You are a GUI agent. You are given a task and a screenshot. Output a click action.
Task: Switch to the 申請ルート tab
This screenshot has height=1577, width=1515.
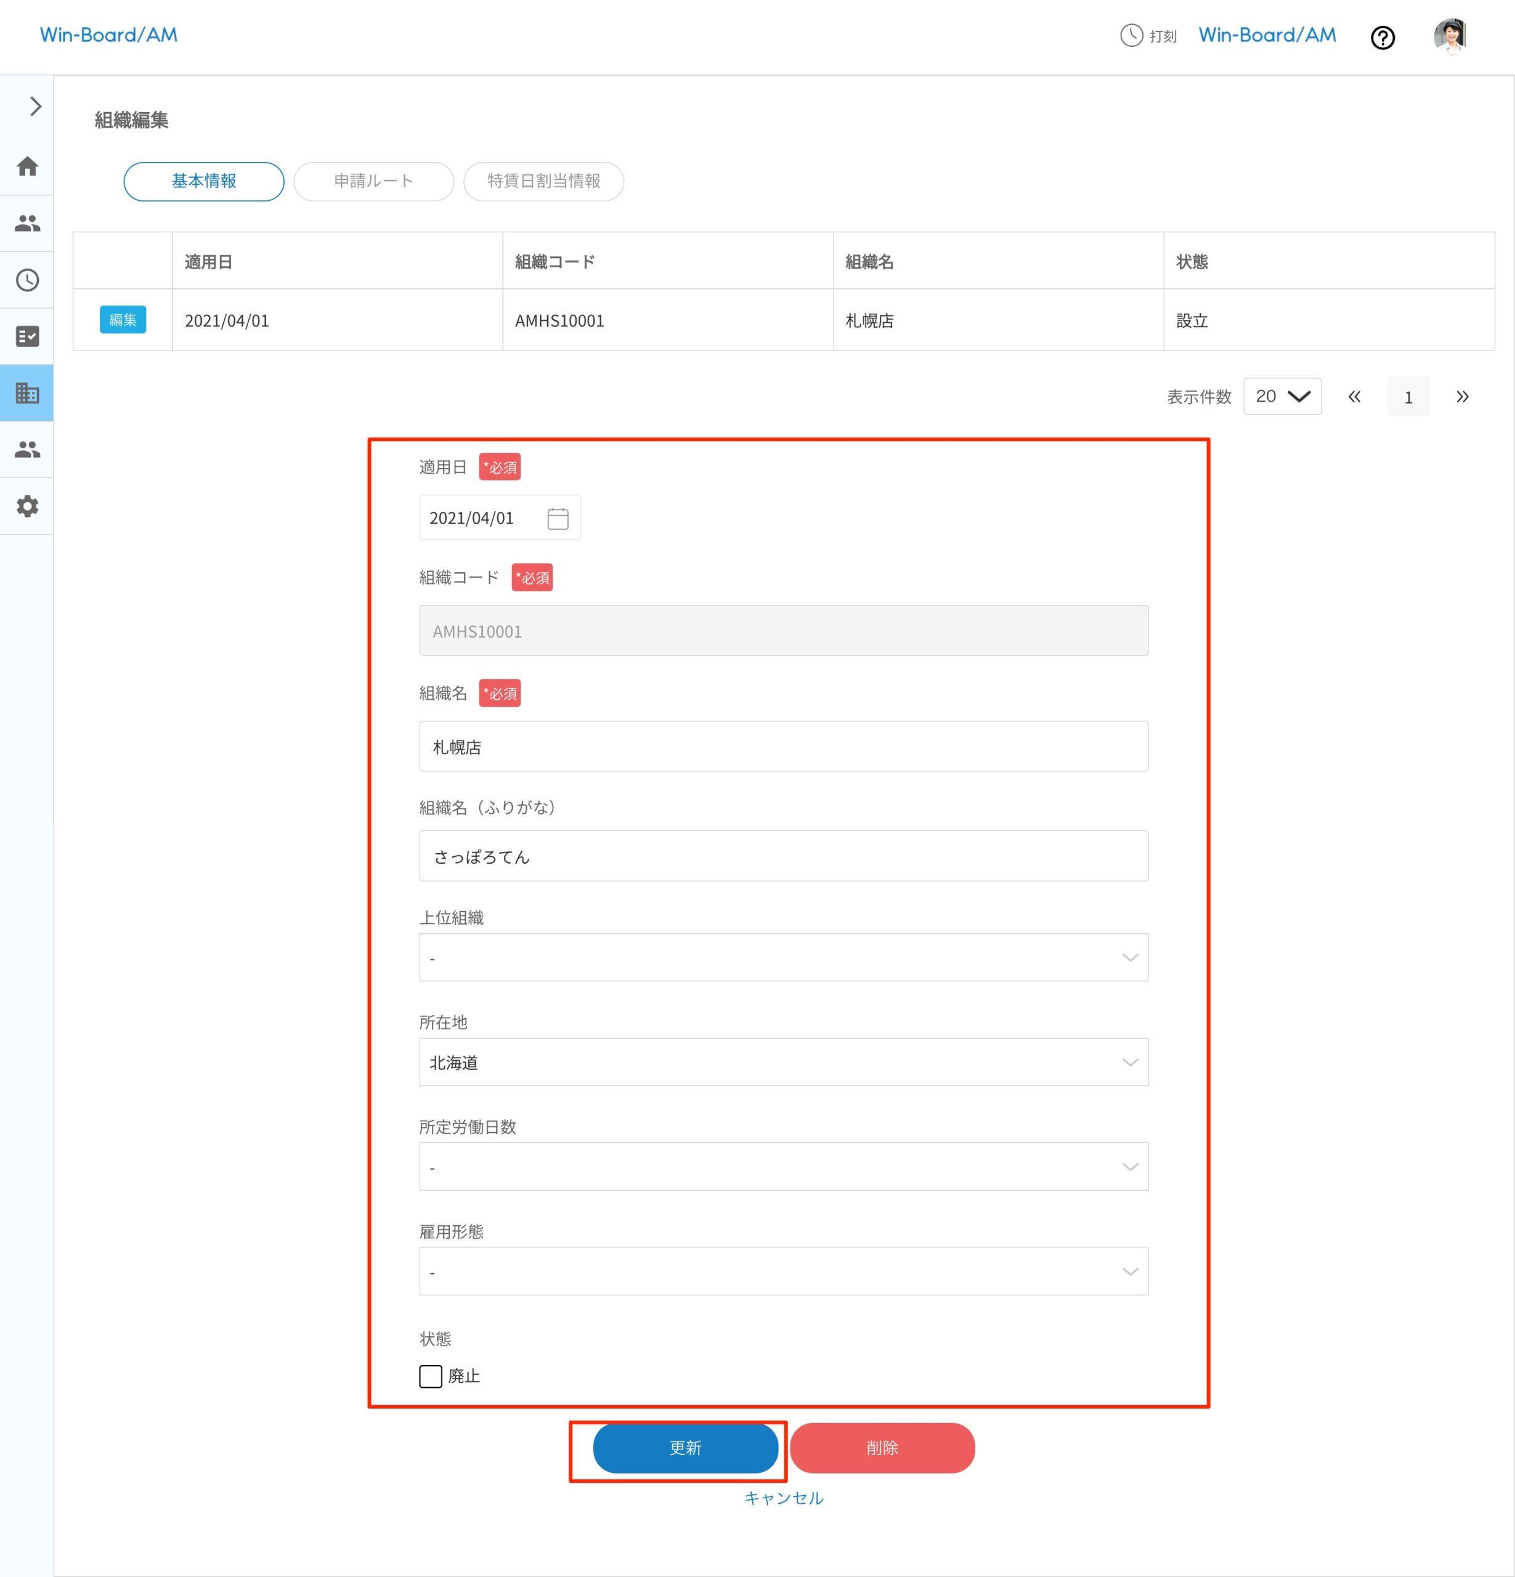coord(373,181)
